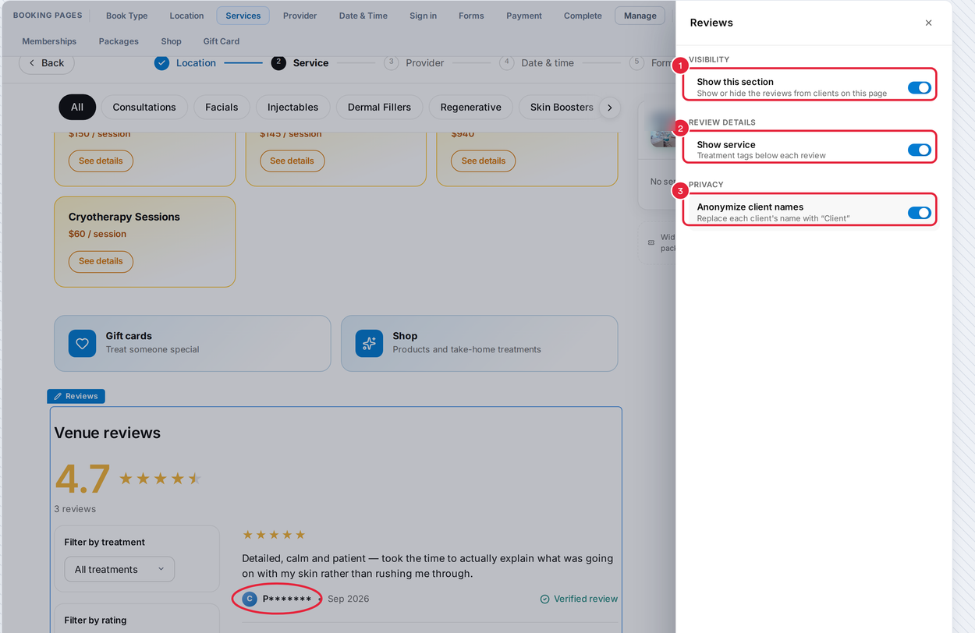See details of the $940 service
The image size is (975, 633).
coord(483,161)
